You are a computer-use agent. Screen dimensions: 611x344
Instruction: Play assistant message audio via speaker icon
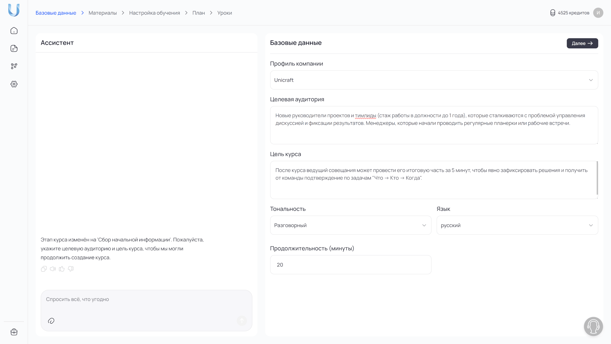tap(53, 269)
